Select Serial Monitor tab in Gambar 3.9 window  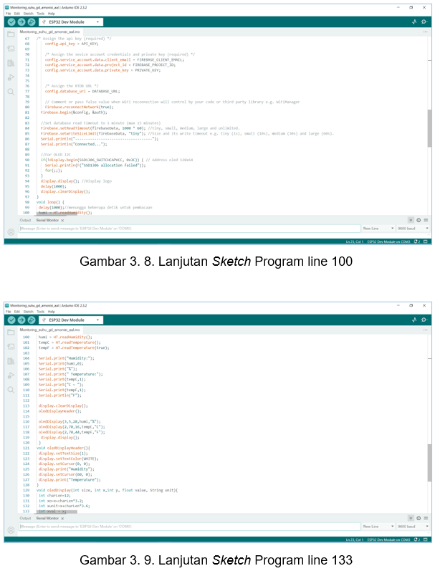47,518
